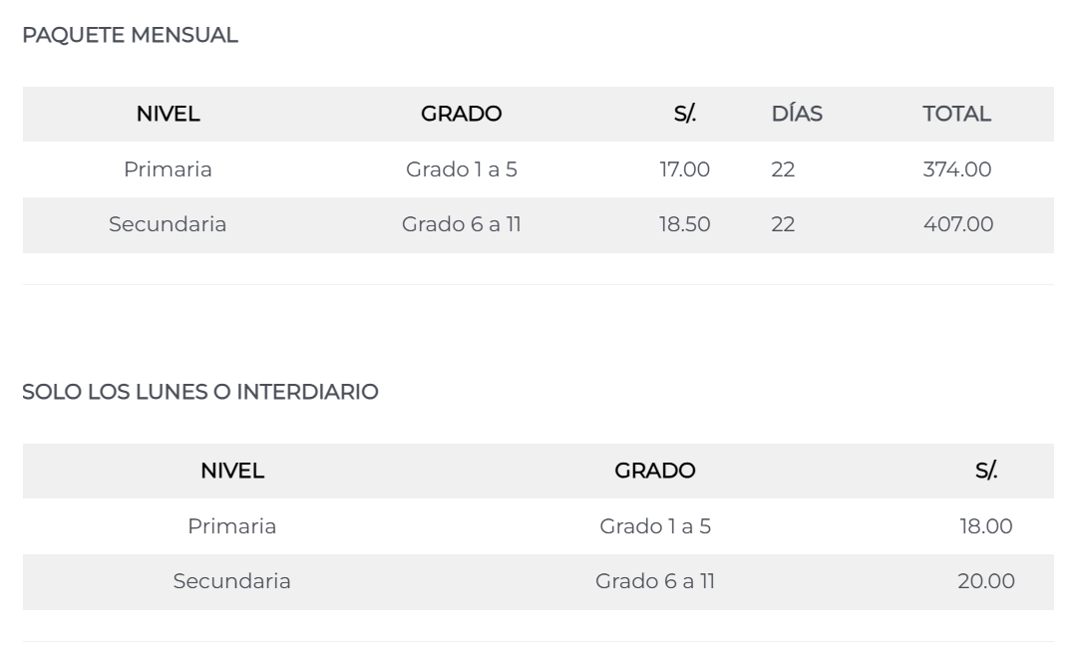Click the 18.50 price cell
The image size is (1077, 658).
[684, 224]
